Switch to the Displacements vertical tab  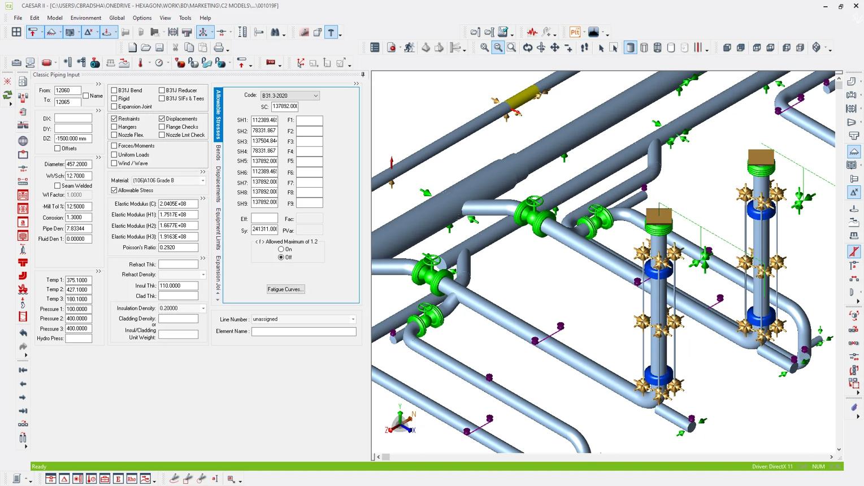click(x=218, y=184)
